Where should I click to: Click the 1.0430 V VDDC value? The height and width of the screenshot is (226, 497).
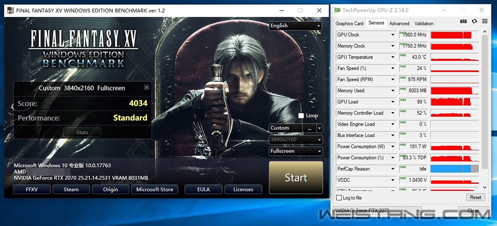[416, 180]
